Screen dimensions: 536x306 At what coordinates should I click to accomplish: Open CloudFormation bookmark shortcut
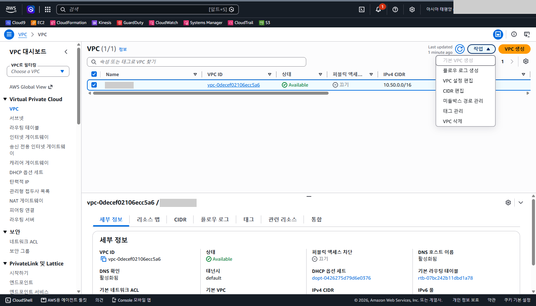[x=68, y=23]
